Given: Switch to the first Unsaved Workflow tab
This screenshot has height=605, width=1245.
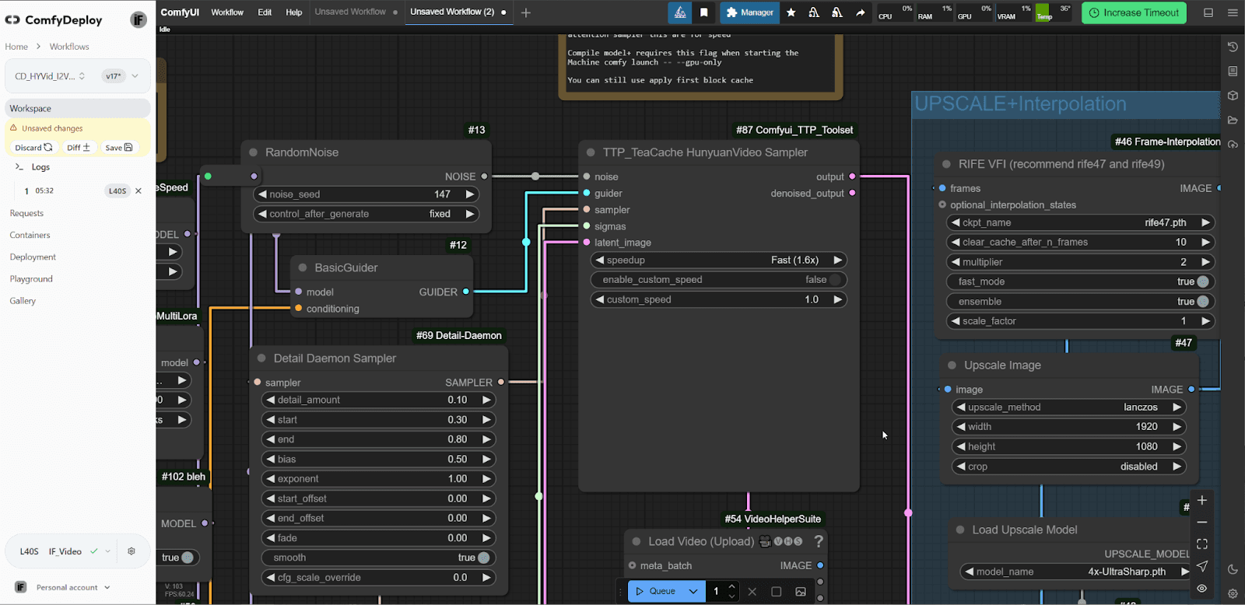Looking at the screenshot, I should pyautogui.click(x=350, y=12).
